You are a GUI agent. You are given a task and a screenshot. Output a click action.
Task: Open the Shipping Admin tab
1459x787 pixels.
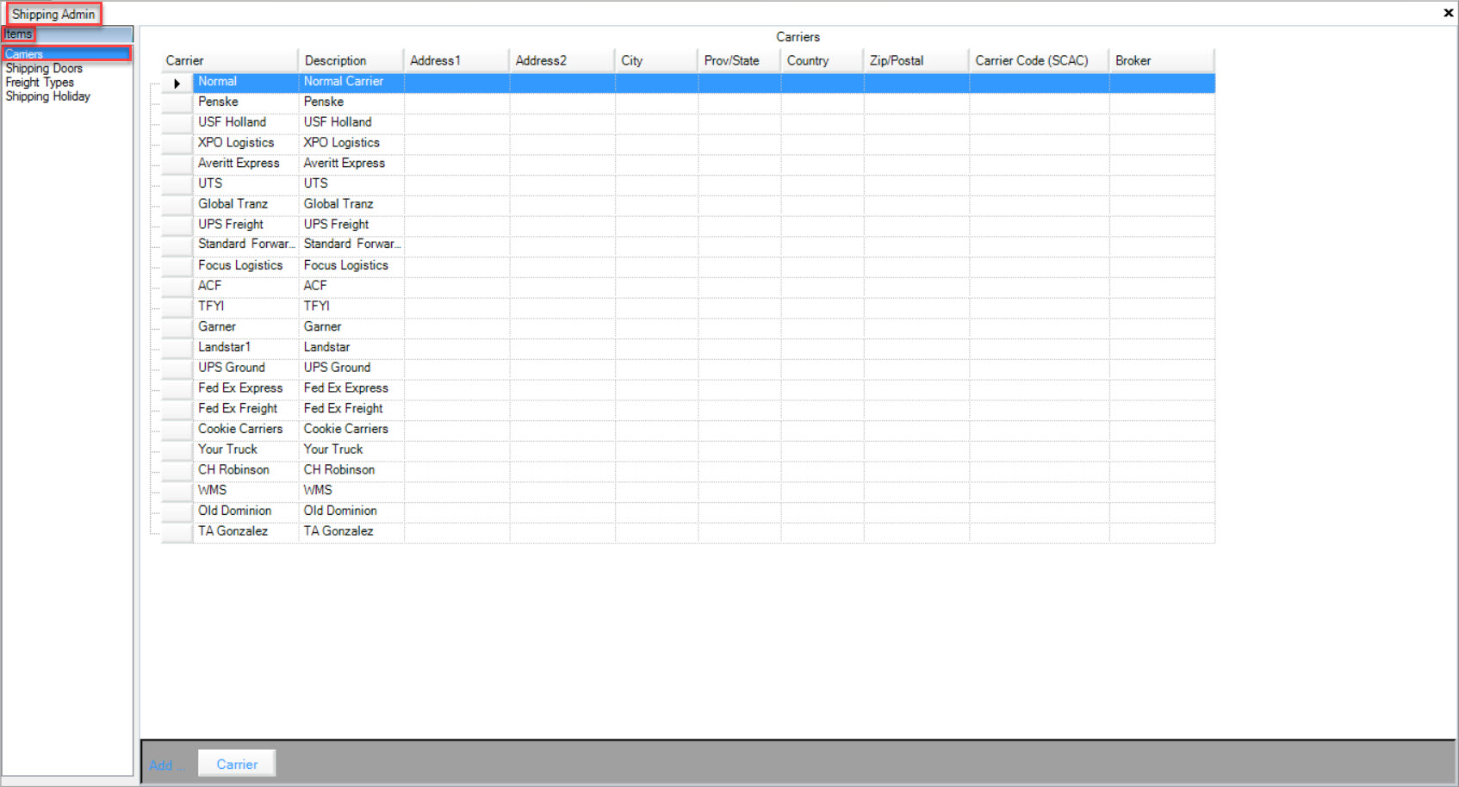pyautogui.click(x=53, y=14)
